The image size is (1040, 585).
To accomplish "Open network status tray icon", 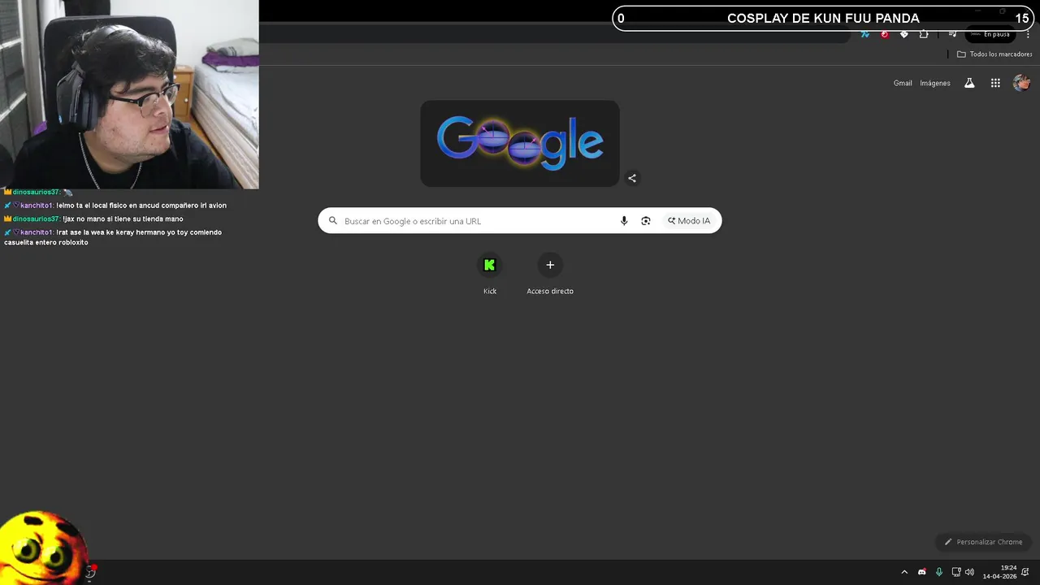I will pyautogui.click(x=956, y=572).
